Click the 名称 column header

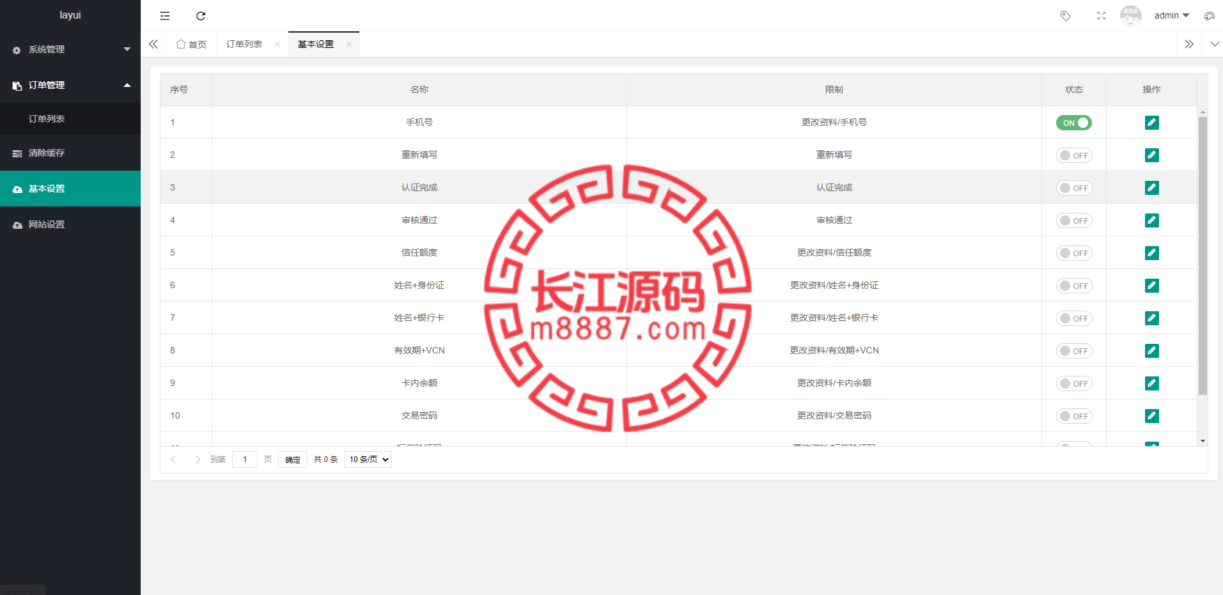click(x=419, y=89)
